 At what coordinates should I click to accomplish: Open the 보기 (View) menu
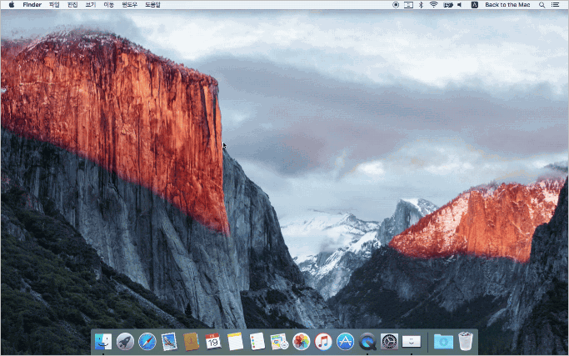[x=90, y=5]
